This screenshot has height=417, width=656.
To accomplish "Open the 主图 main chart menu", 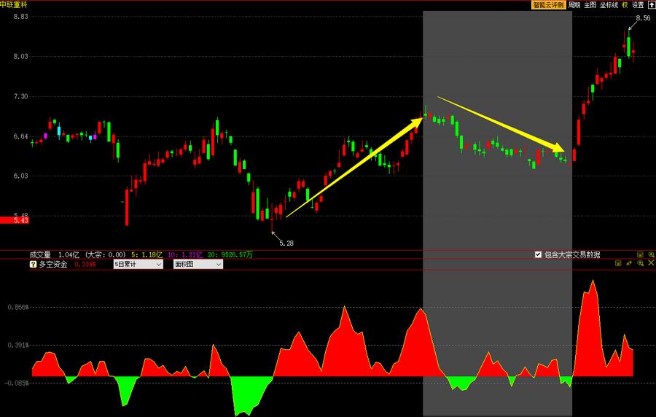I will click(590, 4).
